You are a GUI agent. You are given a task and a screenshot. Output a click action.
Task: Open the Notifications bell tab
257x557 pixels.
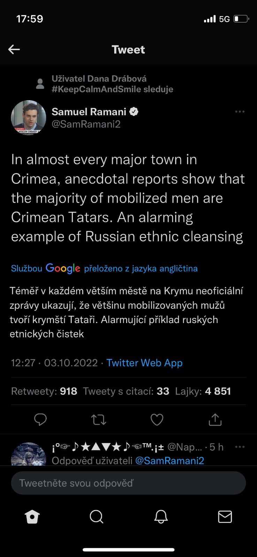(161, 517)
